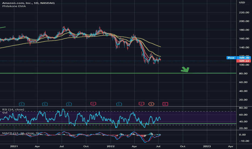Click 60.00 on the main price scale
252x149 pixels.
[x=243, y=82]
